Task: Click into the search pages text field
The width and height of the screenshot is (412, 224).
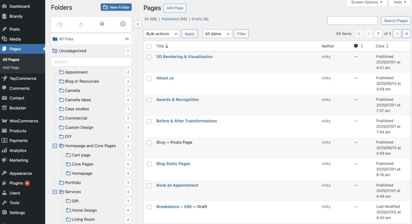Action: click(352, 20)
